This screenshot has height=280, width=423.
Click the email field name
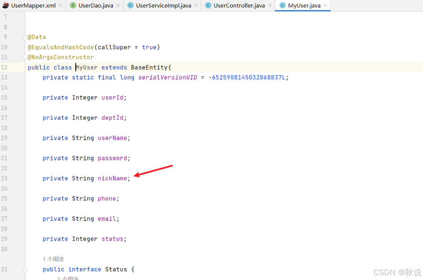pos(107,219)
